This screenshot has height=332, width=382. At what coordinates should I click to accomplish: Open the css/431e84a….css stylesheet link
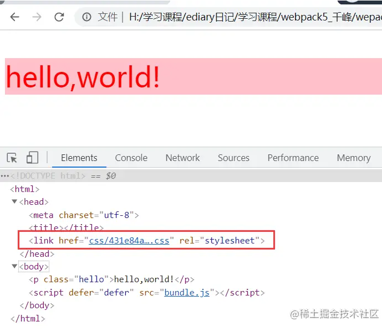129,241
